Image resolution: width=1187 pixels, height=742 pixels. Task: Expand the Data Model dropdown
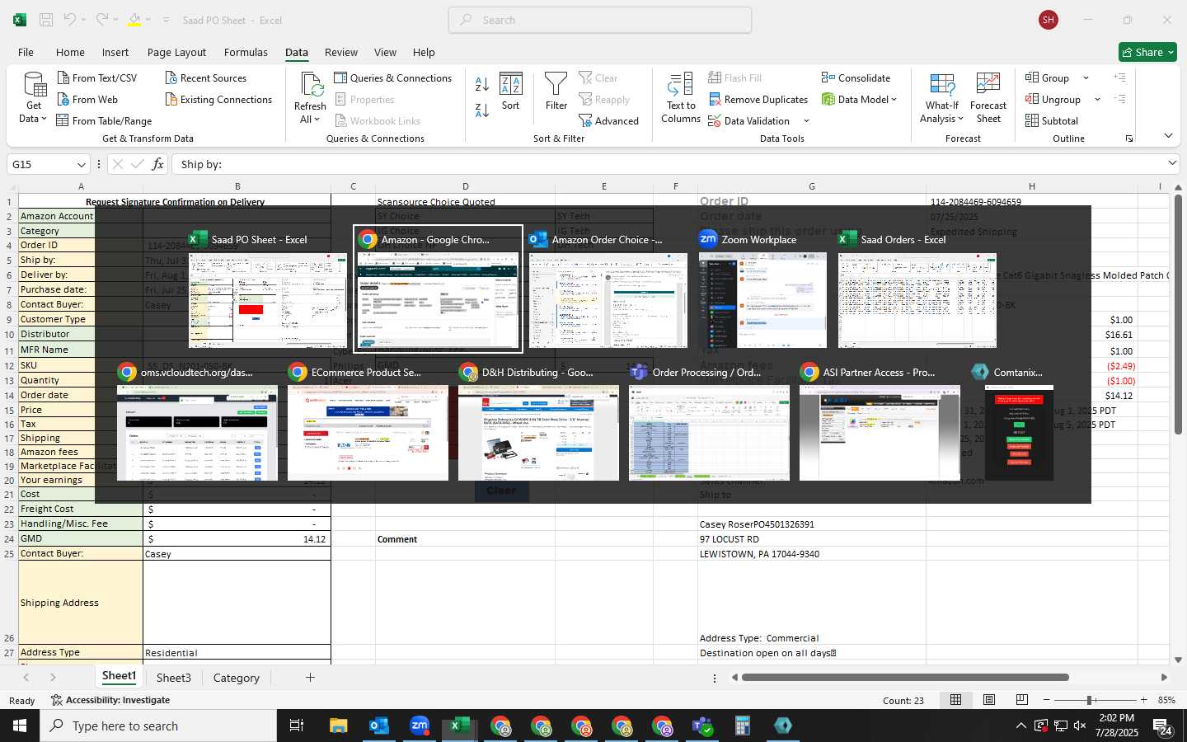894,100
